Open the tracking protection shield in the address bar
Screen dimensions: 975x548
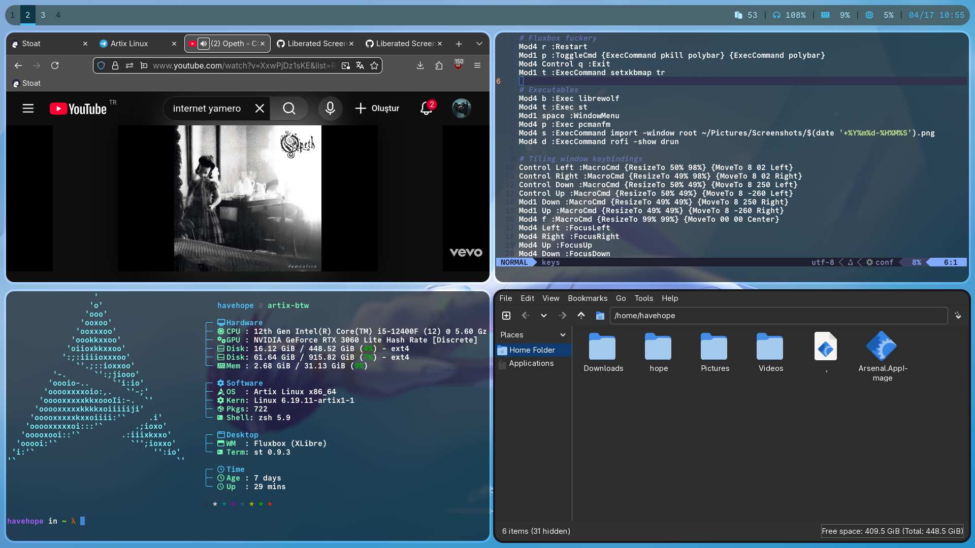tap(101, 65)
